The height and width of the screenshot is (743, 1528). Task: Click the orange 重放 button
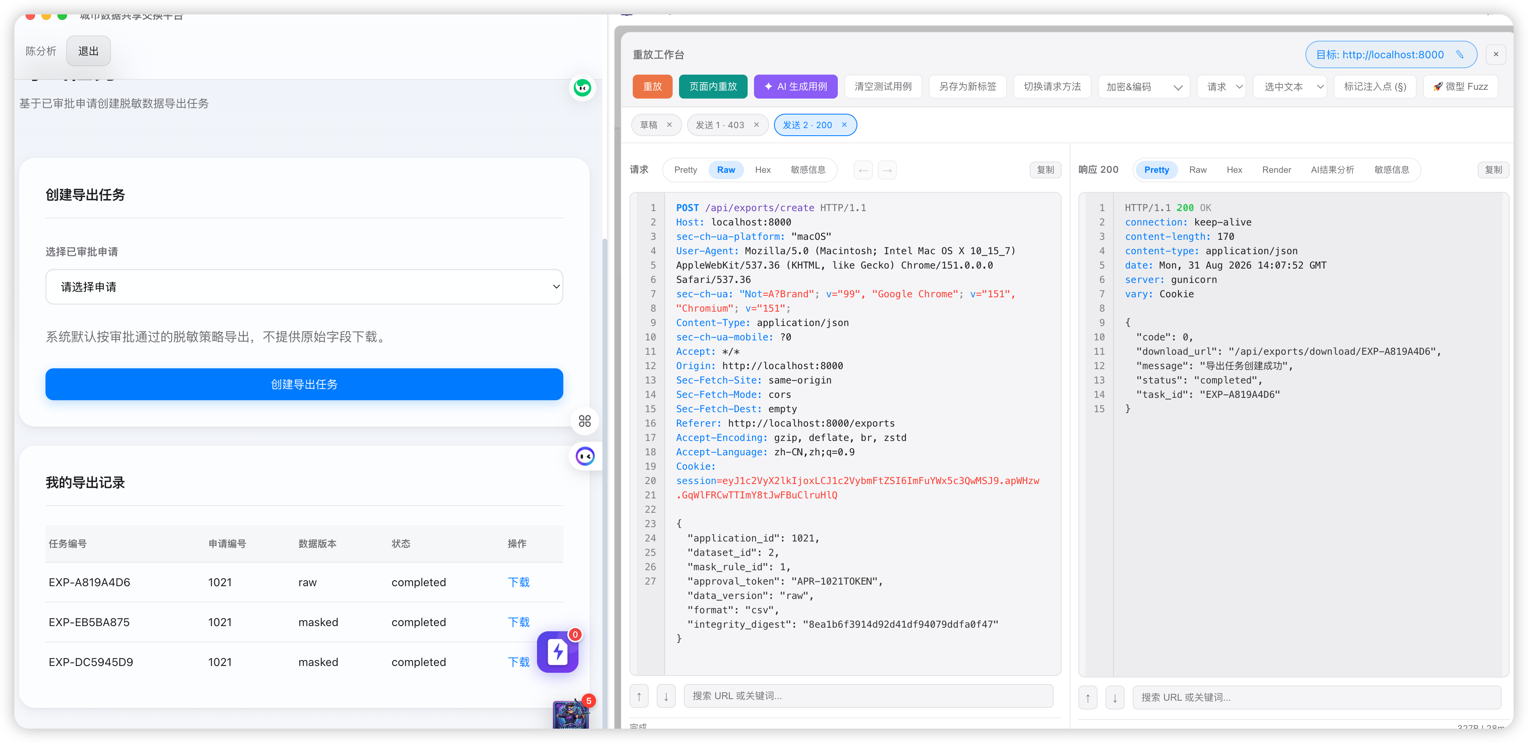click(652, 87)
